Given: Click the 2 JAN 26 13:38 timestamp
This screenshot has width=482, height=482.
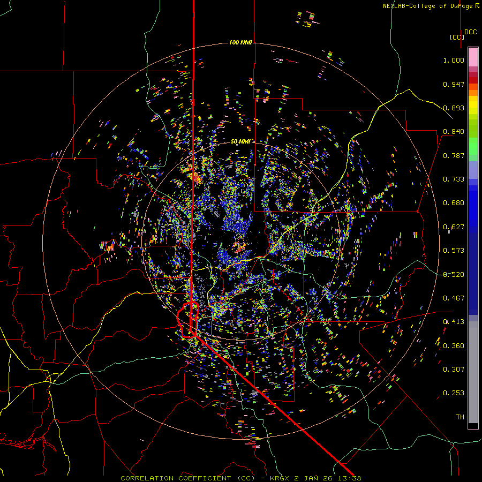Looking at the screenshot, I should click(x=328, y=478).
